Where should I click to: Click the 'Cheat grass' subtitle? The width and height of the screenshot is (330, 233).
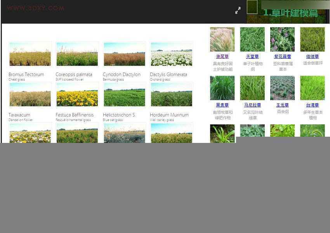(x=17, y=80)
